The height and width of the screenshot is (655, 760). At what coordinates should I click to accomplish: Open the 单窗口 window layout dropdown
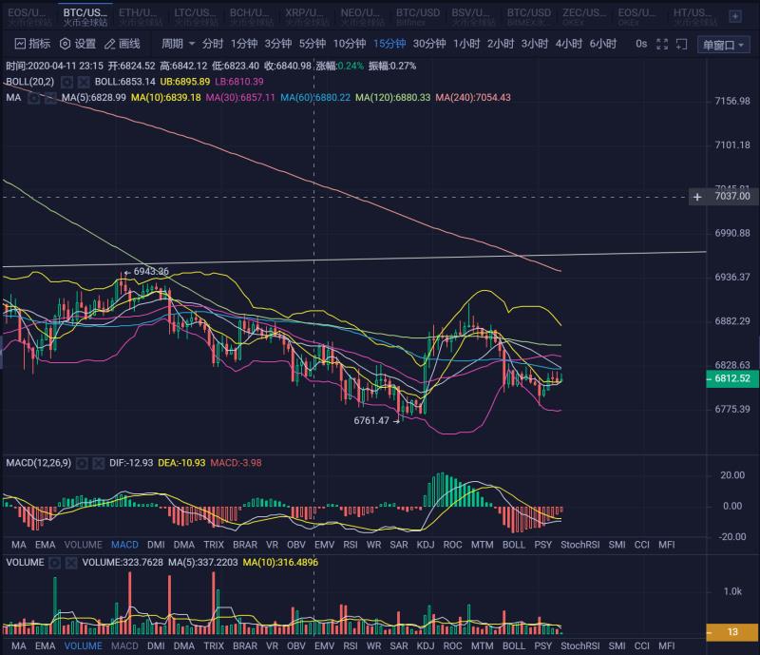(723, 45)
